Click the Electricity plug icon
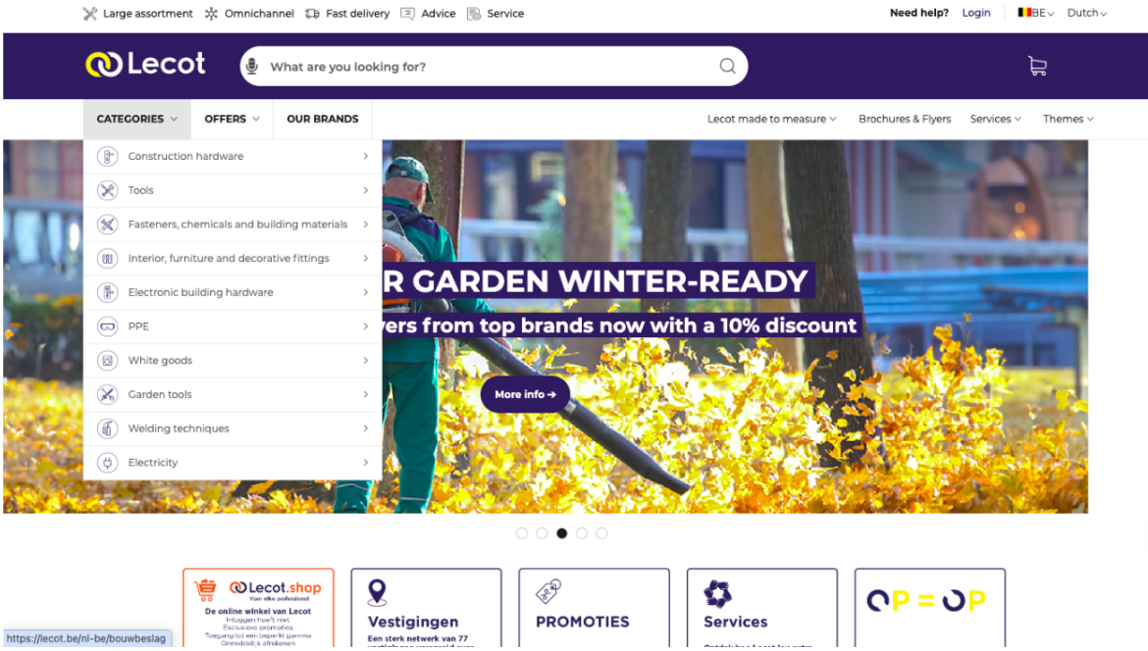 (108, 463)
